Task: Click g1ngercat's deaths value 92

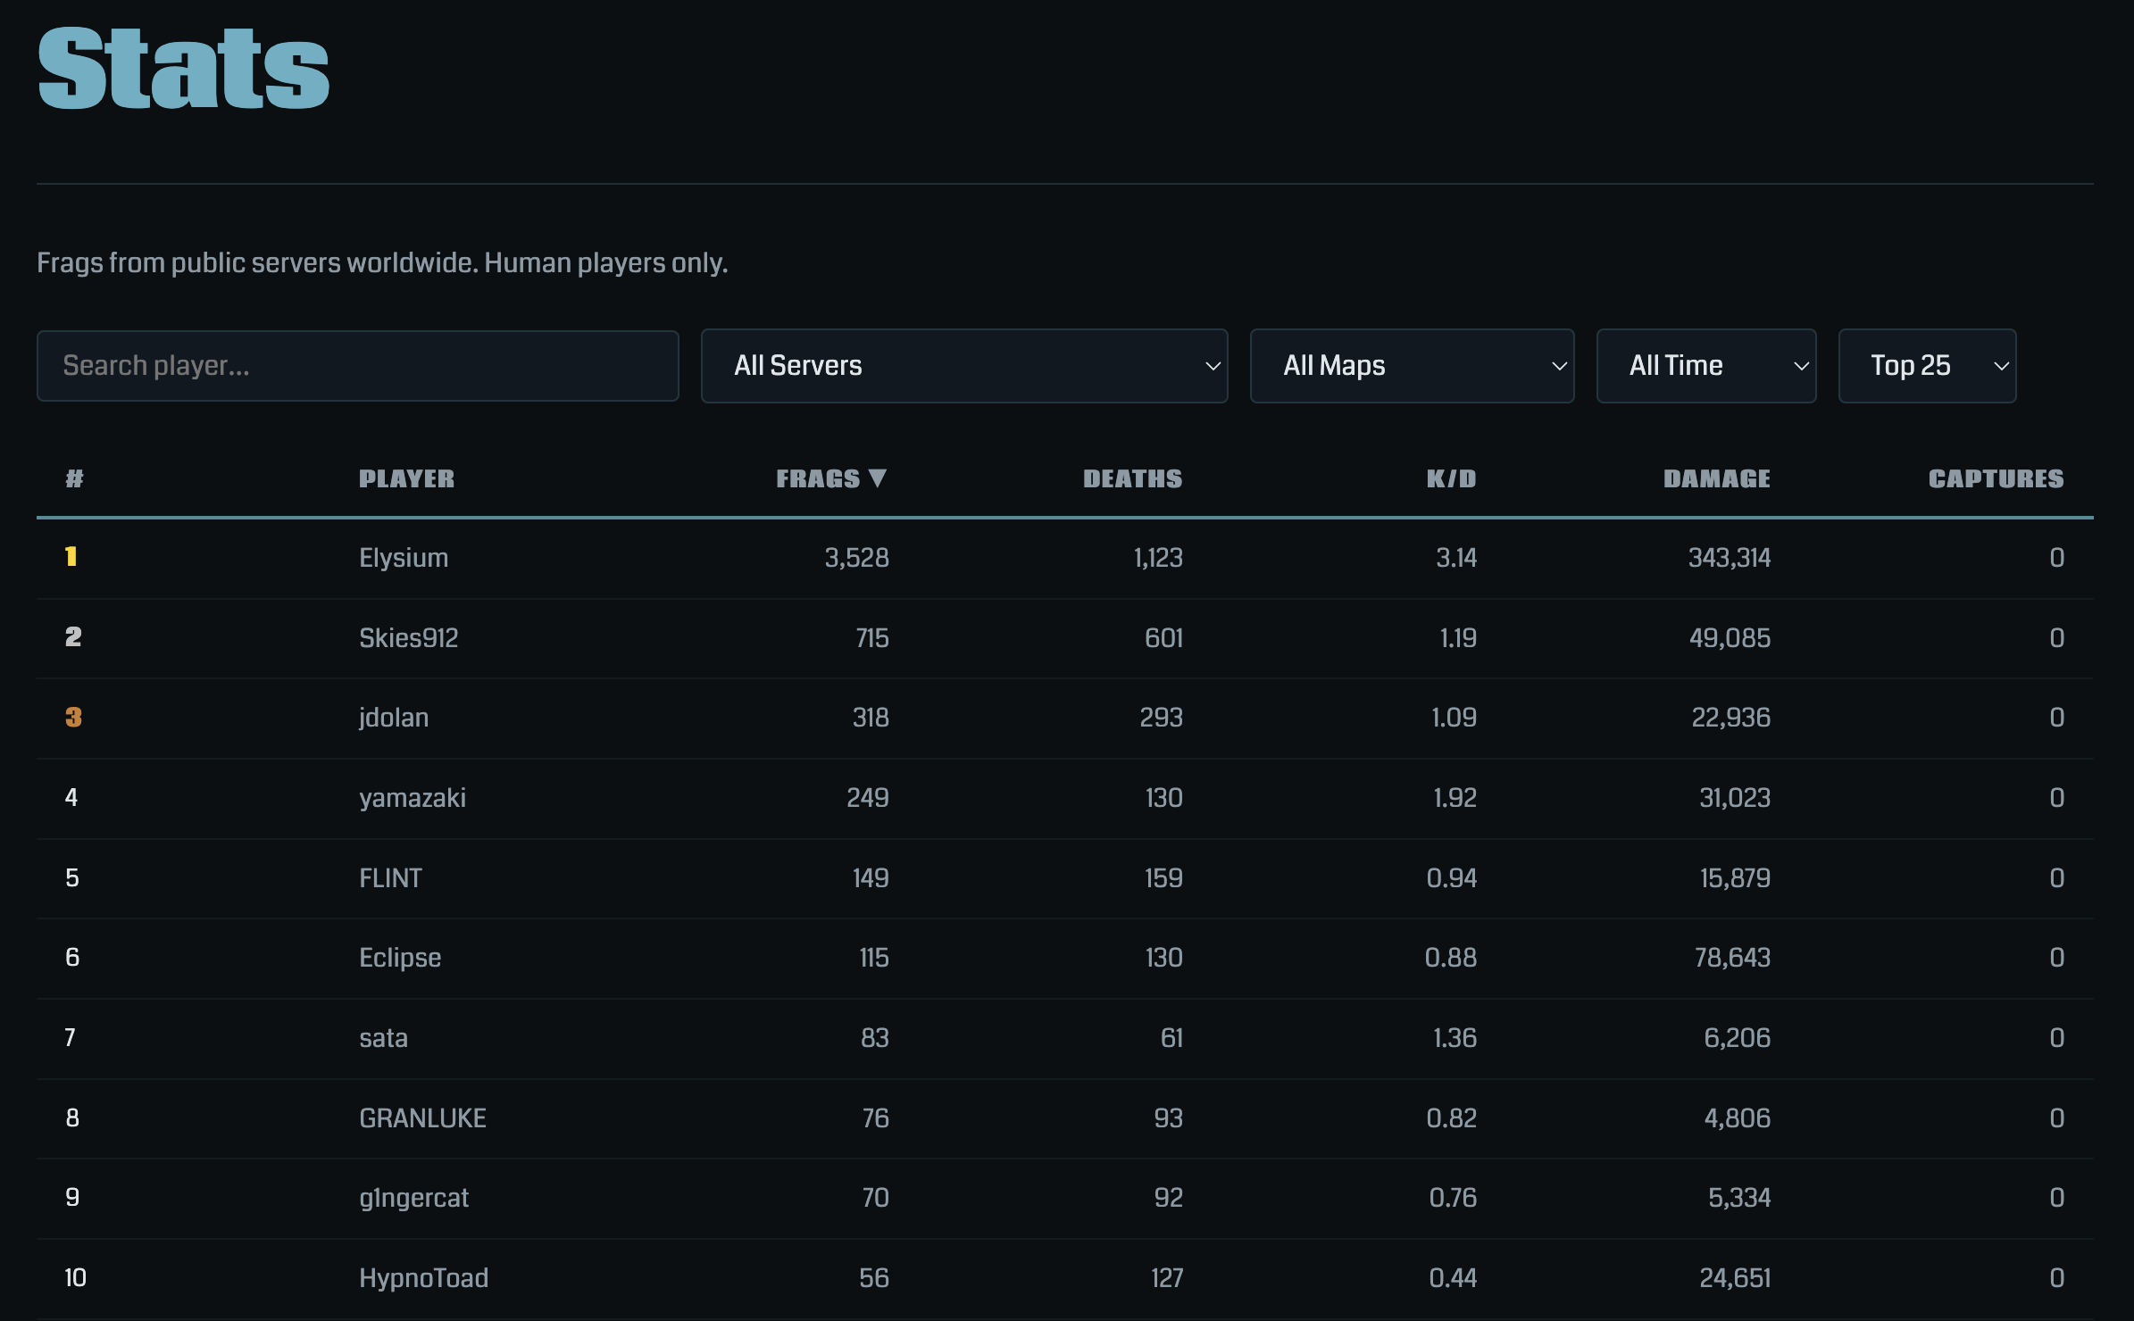Action: 1169,1198
